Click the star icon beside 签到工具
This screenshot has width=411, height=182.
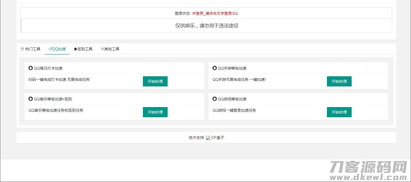pyautogui.click(x=75, y=49)
